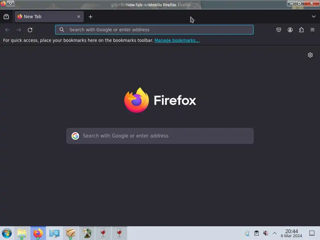Minimize the Firefox window
Viewport: 320px width, 240px height.
[292, 3]
